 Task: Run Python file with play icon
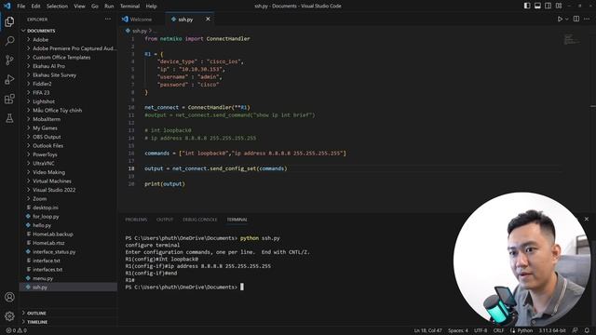pyautogui.click(x=560, y=19)
